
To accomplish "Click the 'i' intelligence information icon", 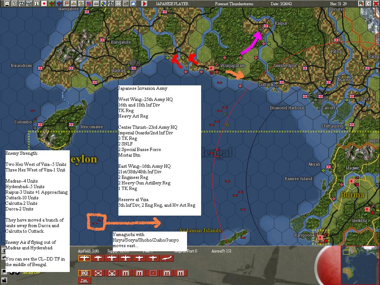I will pos(37,4).
